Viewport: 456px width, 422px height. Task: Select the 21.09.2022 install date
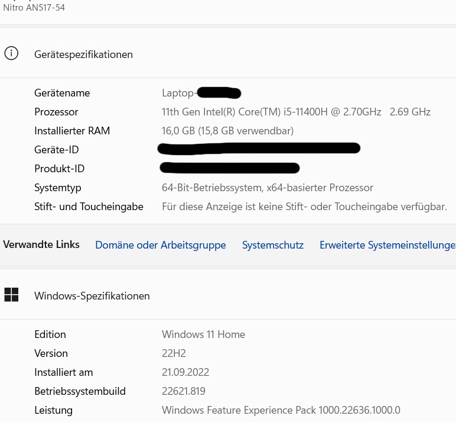tap(185, 372)
